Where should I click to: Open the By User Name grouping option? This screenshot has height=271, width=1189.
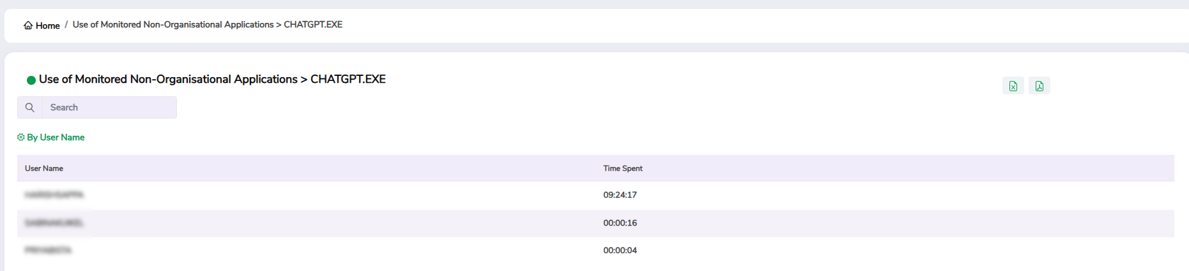click(56, 137)
